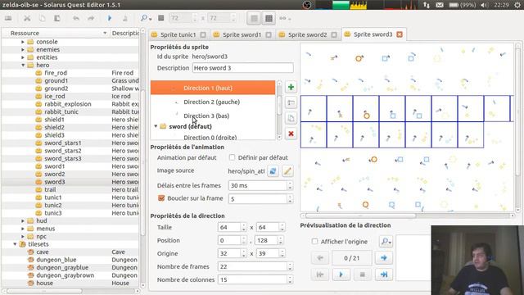This screenshot has height=295, width=524.
Task: Select the Sprite sword3 tab
Action: coord(373,34)
